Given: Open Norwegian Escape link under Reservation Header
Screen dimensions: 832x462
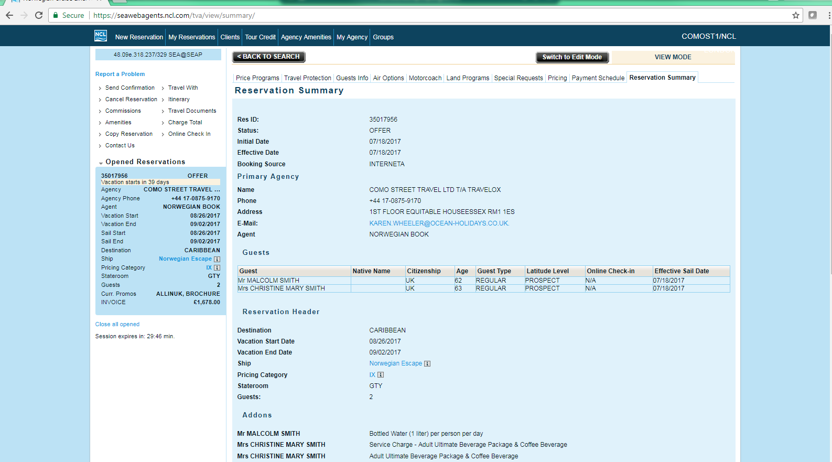Looking at the screenshot, I should tap(396, 363).
